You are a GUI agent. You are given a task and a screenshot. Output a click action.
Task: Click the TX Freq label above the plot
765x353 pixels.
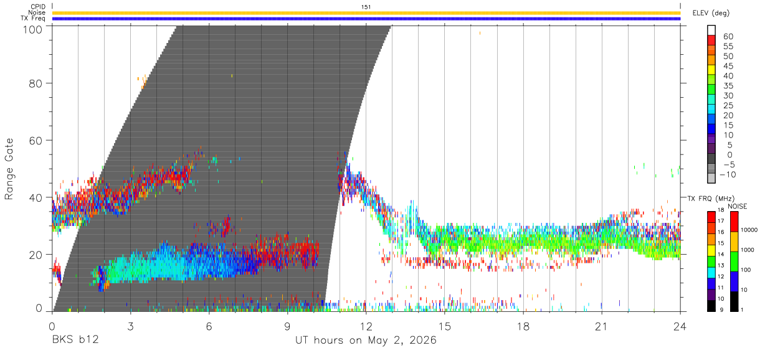34,19
